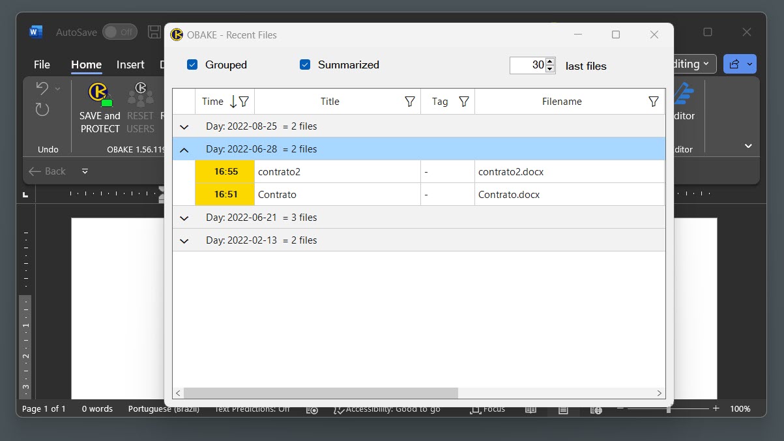Click the SAVE and PROTECT OBAKE icon
The height and width of the screenshot is (441, 784).
pyautogui.click(x=100, y=94)
